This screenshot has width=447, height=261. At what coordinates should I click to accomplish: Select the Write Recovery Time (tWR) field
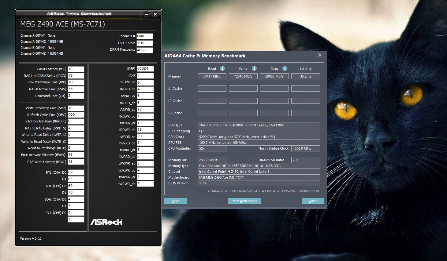click(76, 108)
